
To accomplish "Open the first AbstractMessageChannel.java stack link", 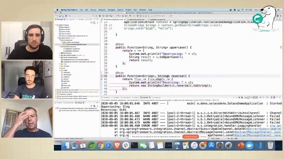I will point(258,132).
